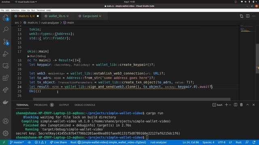Click the src breadcrumb segment

(17, 23)
